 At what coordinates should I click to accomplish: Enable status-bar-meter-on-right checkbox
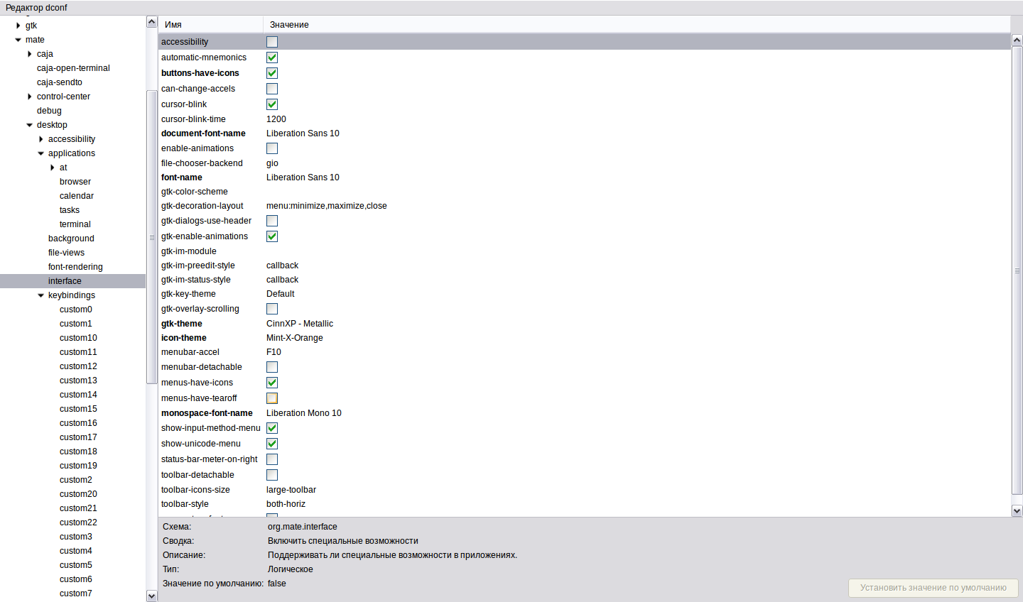(x=272, y=459)
